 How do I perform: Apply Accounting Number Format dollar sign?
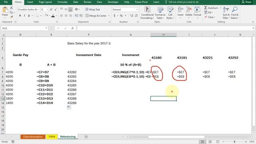(x=114, y=16)
